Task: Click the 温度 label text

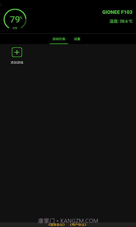Action: 114,21
